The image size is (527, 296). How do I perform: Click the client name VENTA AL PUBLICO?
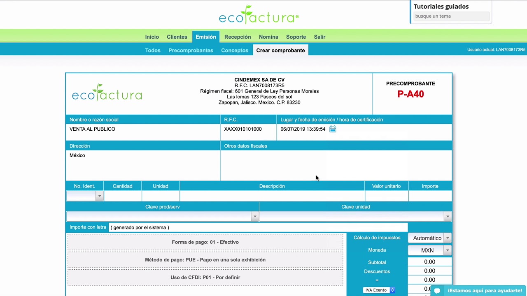92,129
